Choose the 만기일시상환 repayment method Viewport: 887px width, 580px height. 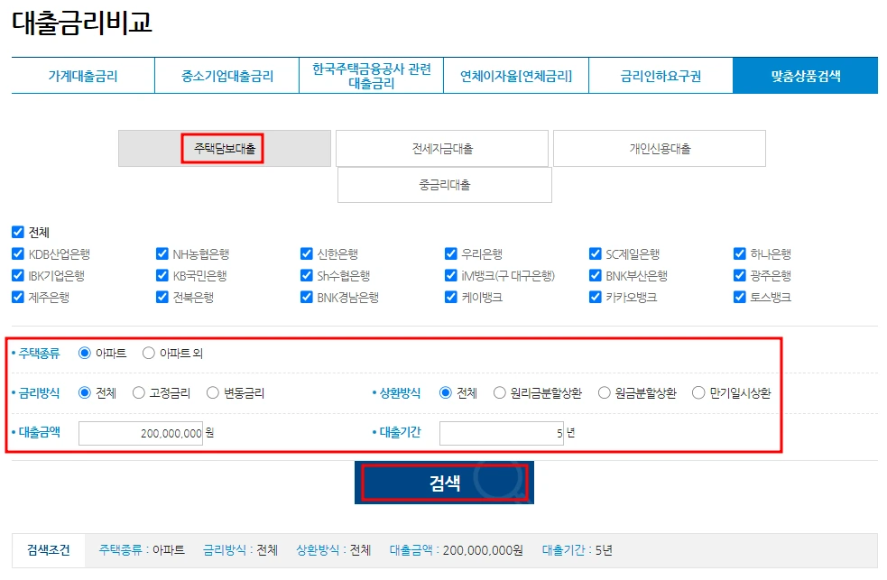[698, 392]
